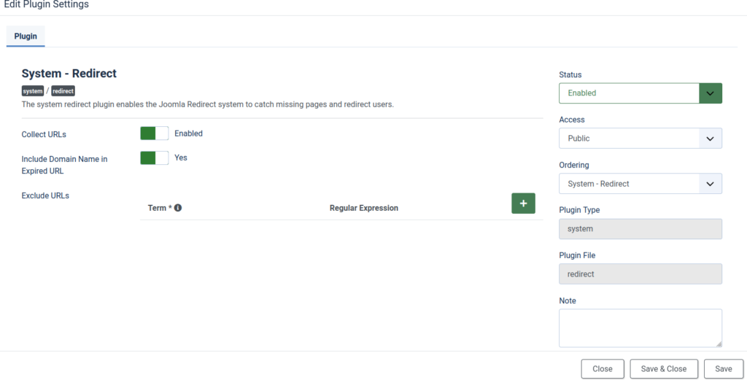Click the green plus add-row button
Screen dimensions: 747x380
click(523, 203)
